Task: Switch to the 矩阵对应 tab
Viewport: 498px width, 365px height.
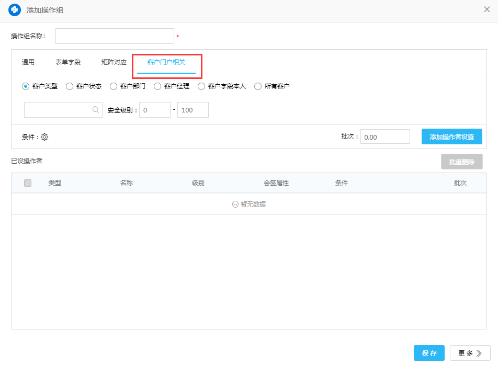Action: [x=114, y=62]
